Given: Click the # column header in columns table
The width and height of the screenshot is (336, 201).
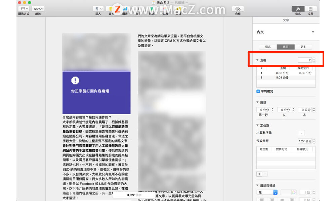Looking at the screenshot, I should [x=261, y=68].
